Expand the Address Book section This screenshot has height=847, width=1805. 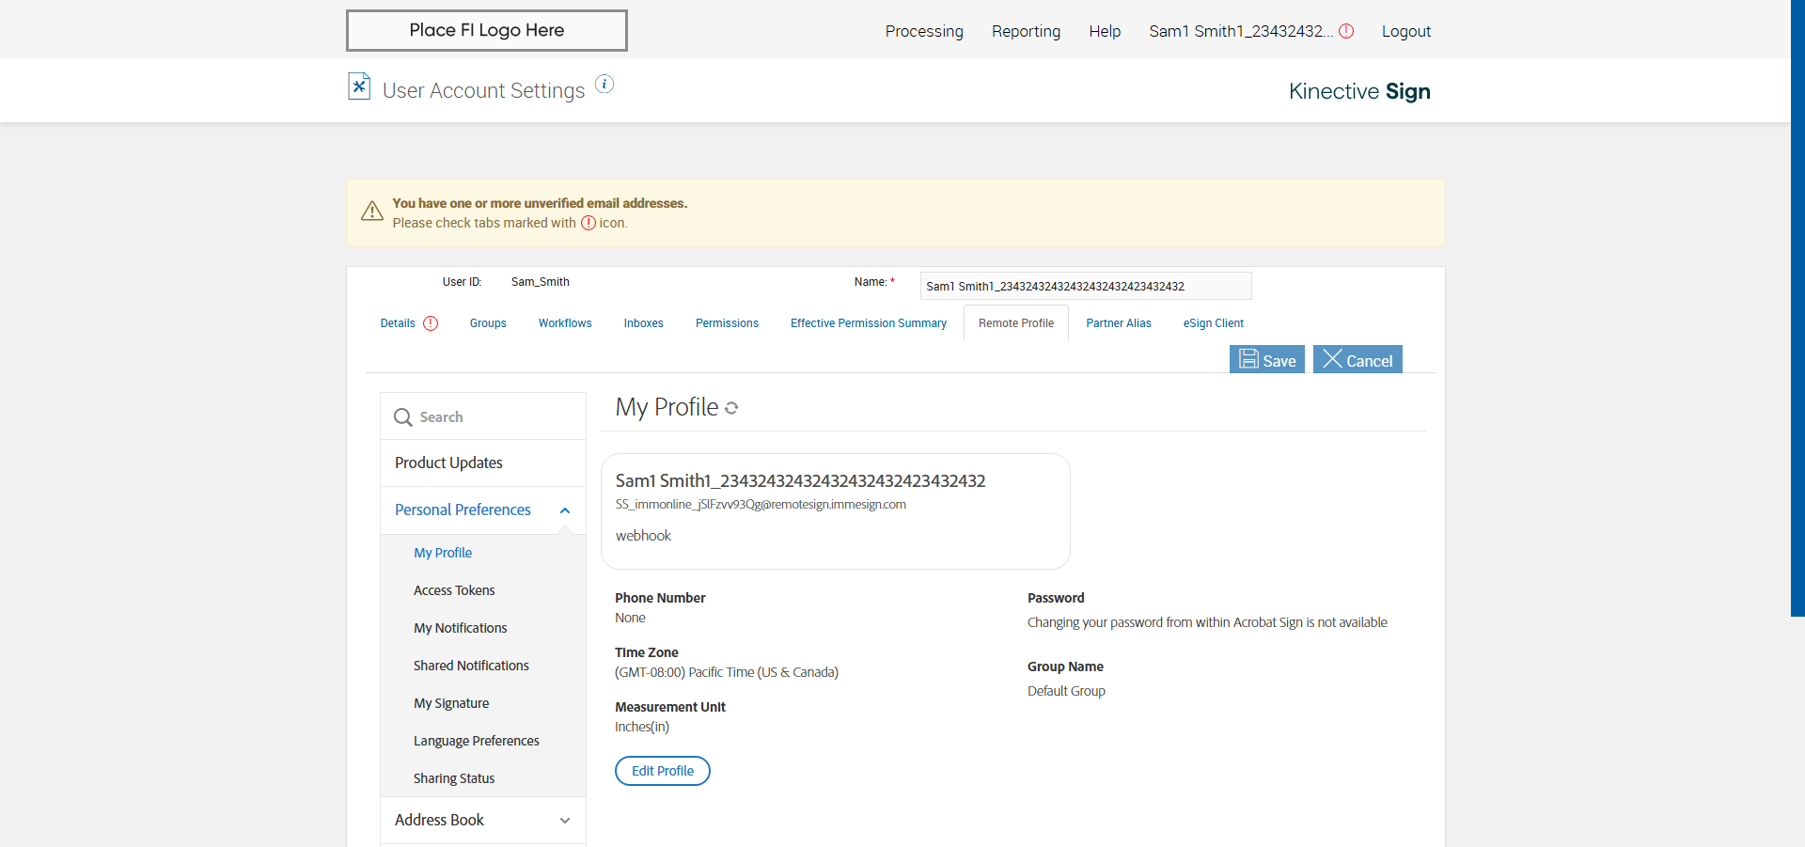(x=565, y=821)
